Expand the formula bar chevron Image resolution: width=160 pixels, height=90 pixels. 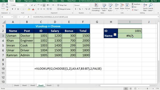coord(158,17)
